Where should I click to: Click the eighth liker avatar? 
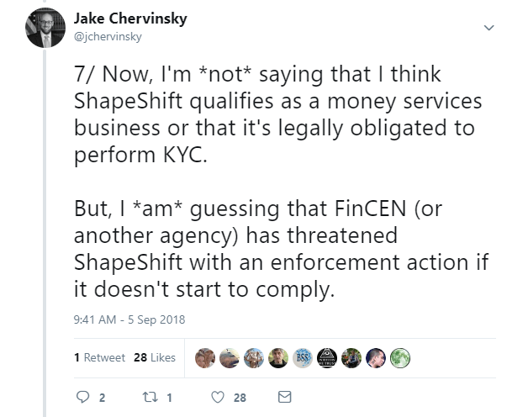(x=374, y=357)
